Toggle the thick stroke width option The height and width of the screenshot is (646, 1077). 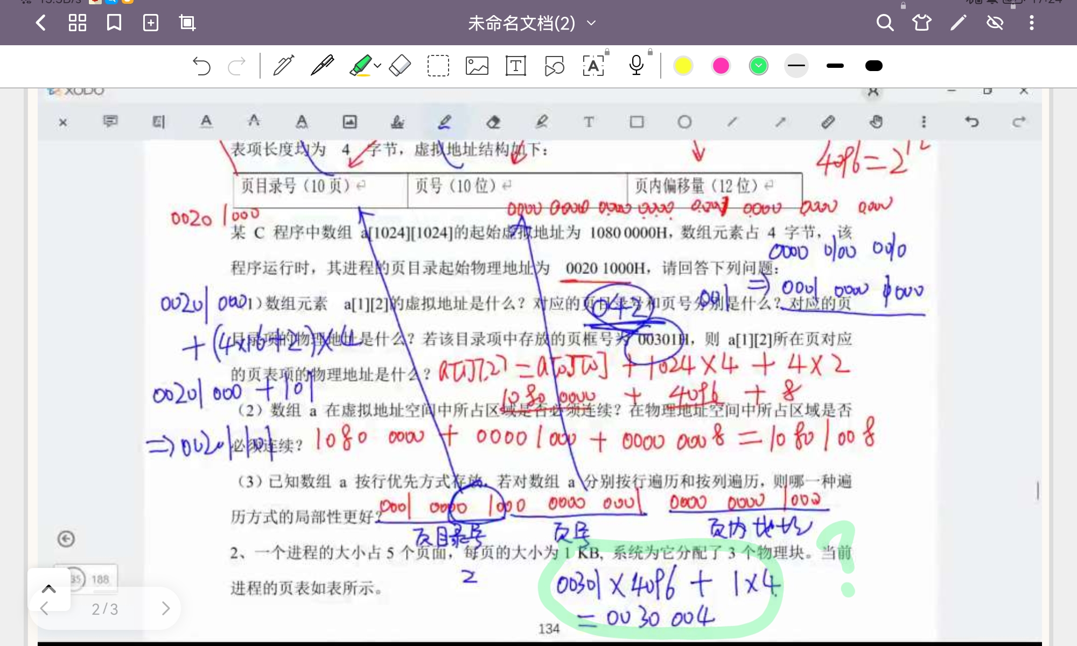[874, 66]
